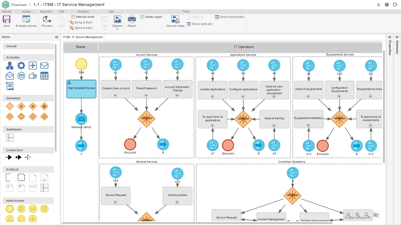
Task: Expand the Create a New Account sub-process
Action: click(115, 96)
